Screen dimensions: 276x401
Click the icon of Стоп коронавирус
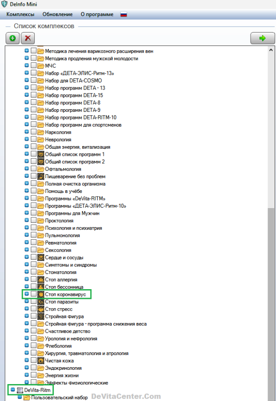pos(41,295)
